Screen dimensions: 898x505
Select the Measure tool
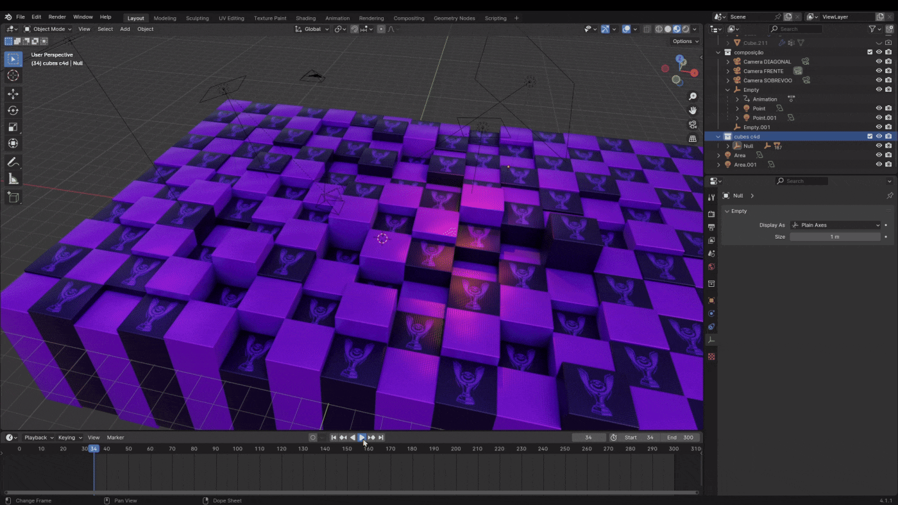click(x=13, y=179)
